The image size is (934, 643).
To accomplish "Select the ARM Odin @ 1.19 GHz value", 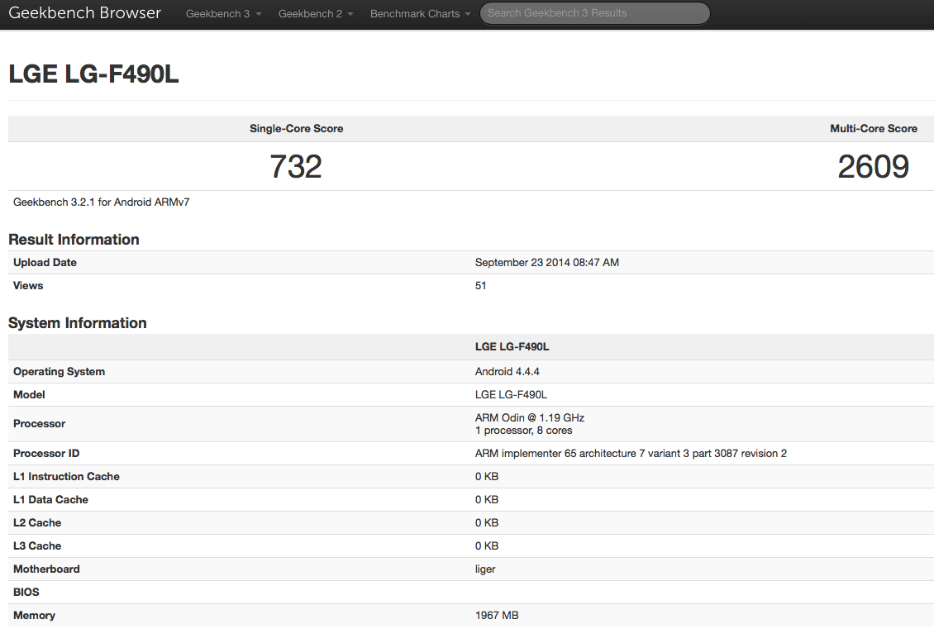I will (x=530, y=418).
